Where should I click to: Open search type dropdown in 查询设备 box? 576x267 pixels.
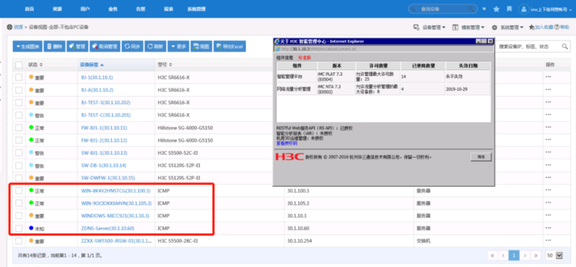(414, 9)
